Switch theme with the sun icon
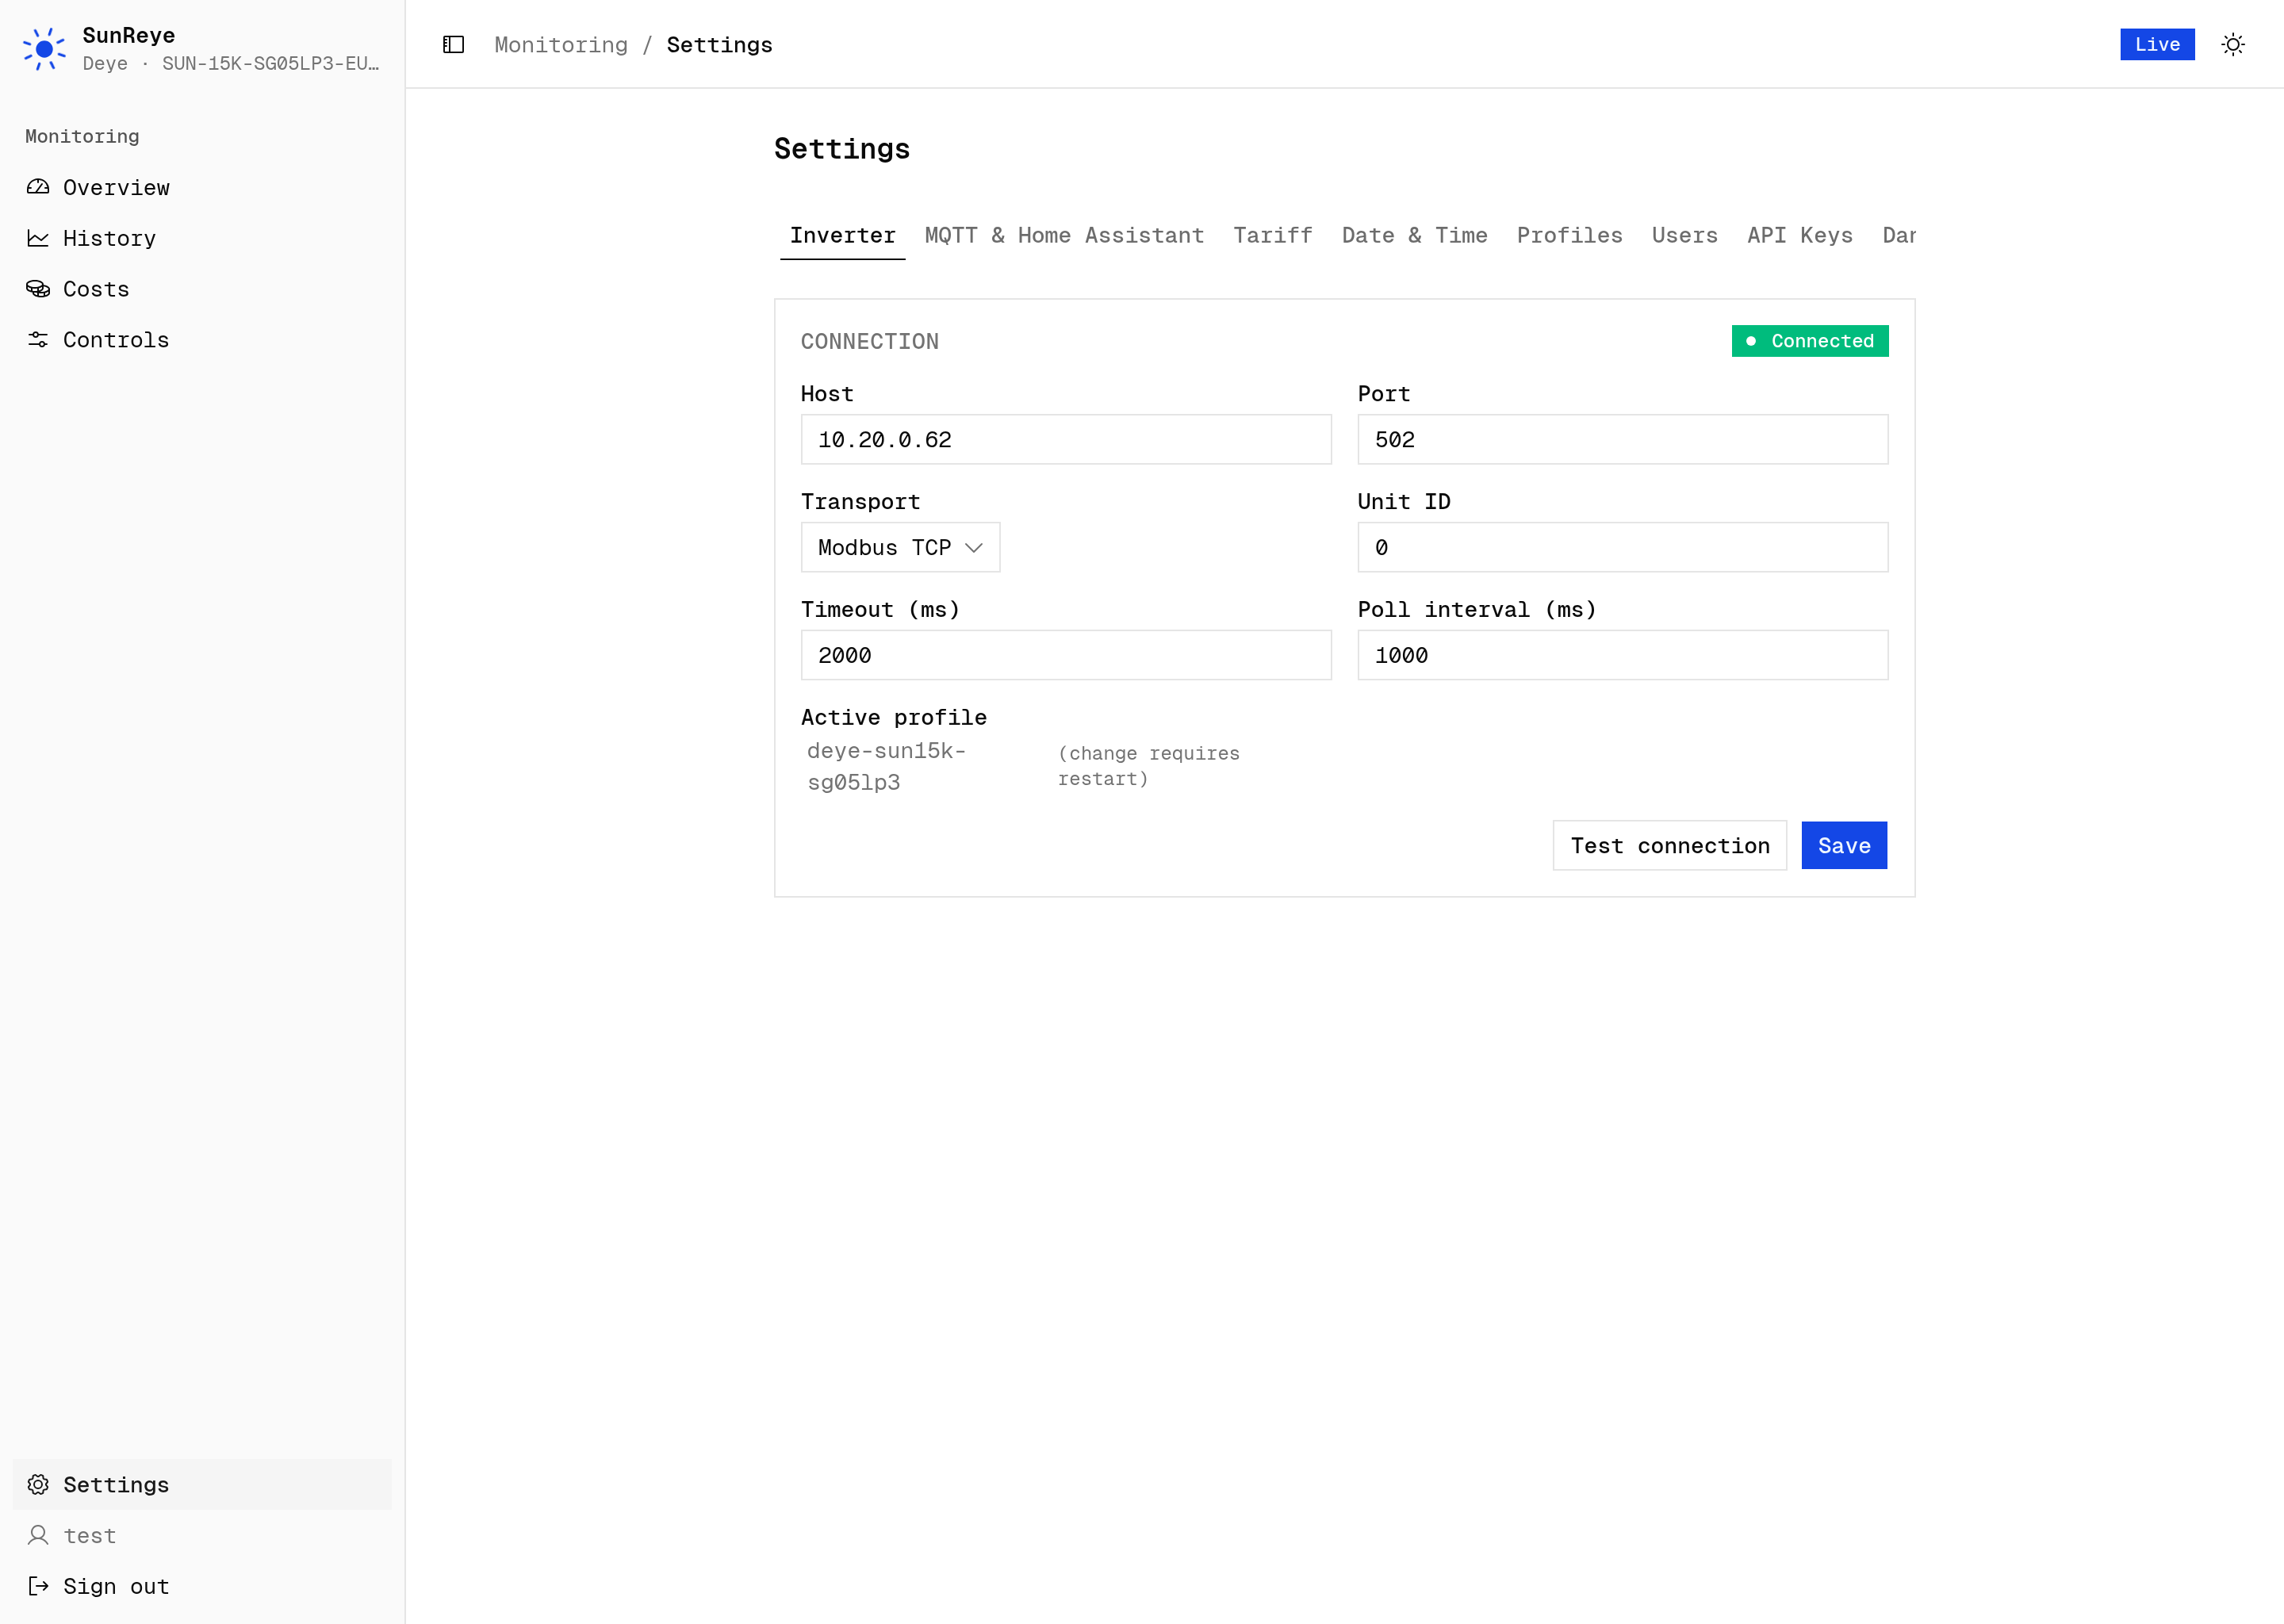Screen dimensions: 2284x1624 2232,44
